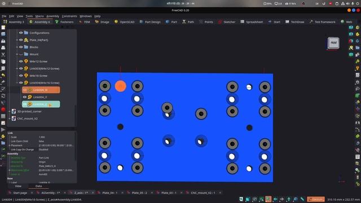This screenshot has width=361, height=203.
Task: Click the battery indicator in system top bar
Action: point(267,3)
